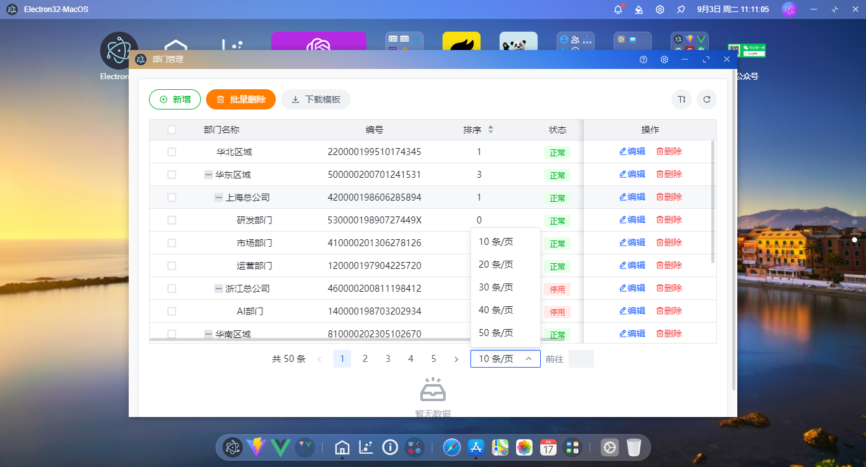Open the Electron app icon in the dock
The width and height of the screenshot is (866, 467).
pyautogui.click(x=233, y=447)
